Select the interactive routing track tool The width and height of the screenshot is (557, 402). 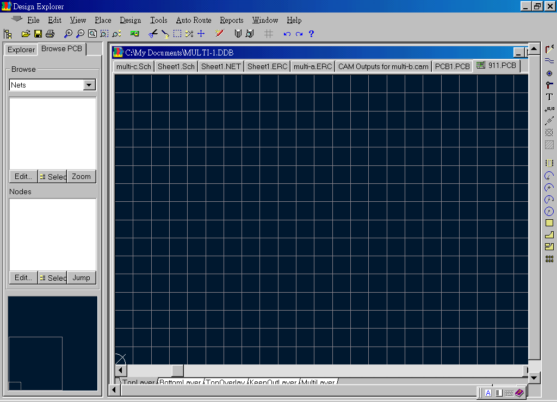pos(549,50)
